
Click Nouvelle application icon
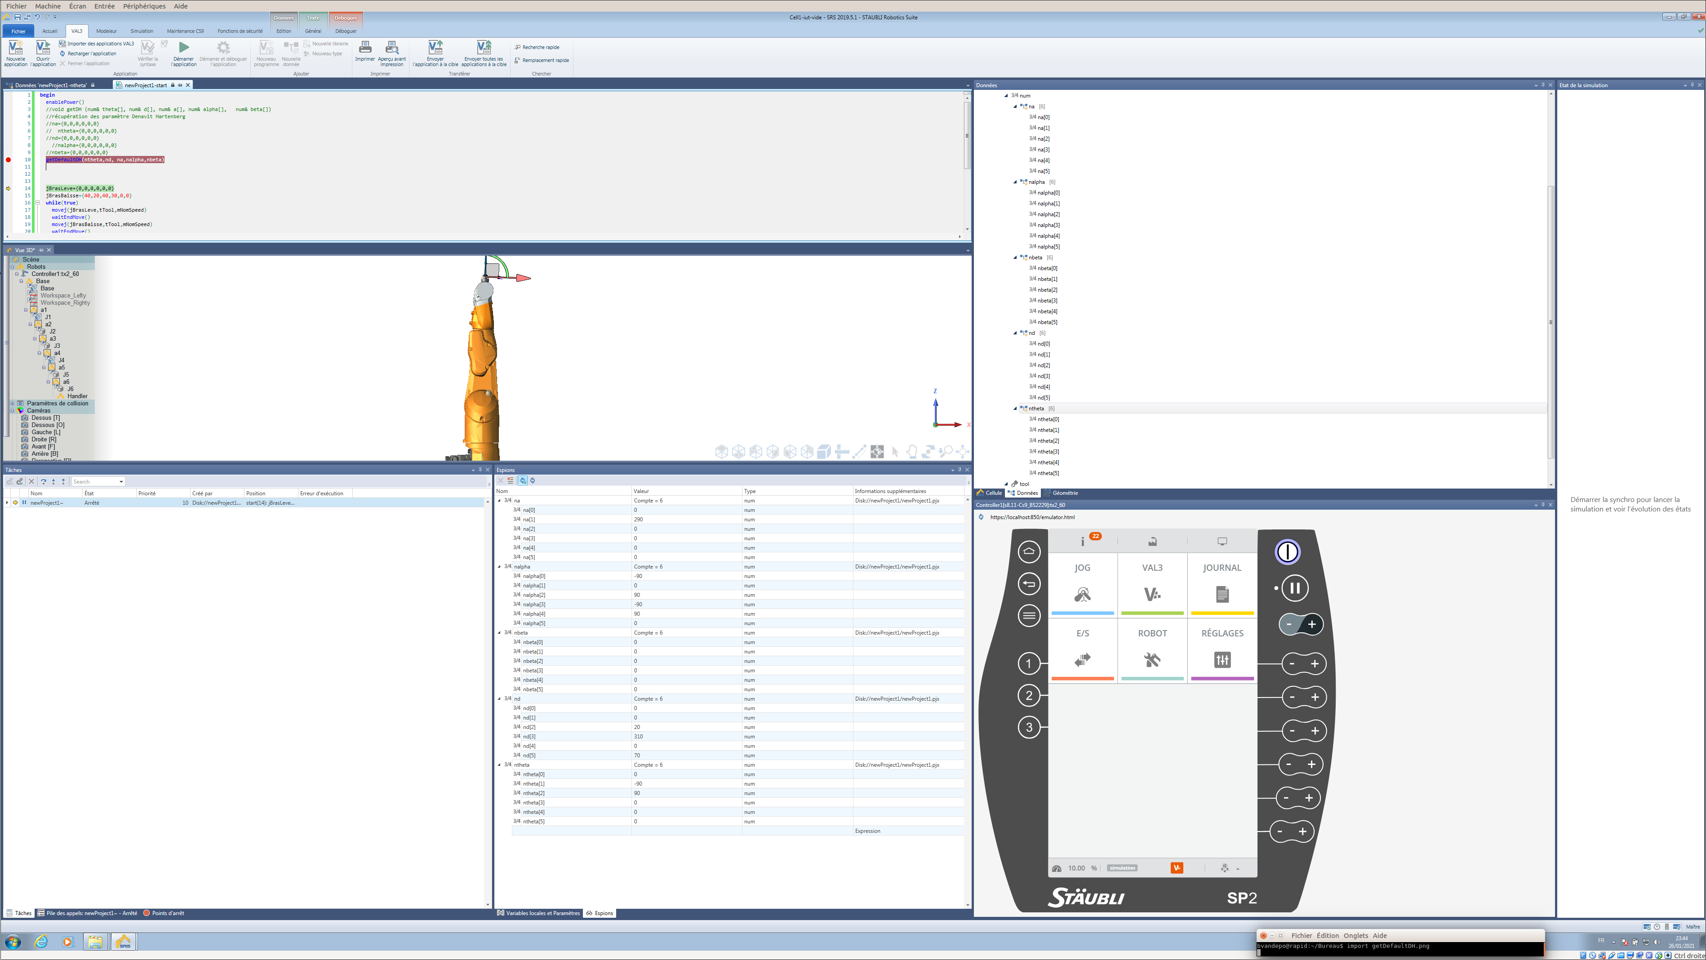(15, 48)
